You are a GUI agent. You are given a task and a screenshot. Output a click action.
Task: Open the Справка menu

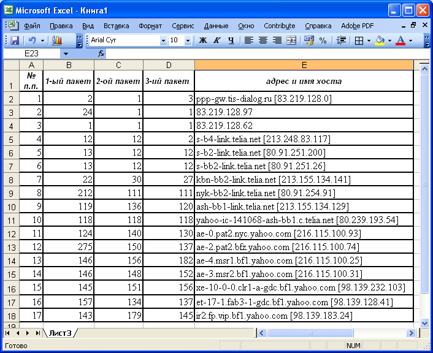click(x=318, y=26)
